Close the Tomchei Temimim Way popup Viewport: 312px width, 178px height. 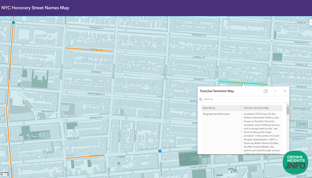pyautogui.click(x=285, y=91)
